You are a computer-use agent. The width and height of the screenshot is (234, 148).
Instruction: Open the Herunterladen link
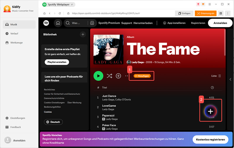(x=143, y=23)
